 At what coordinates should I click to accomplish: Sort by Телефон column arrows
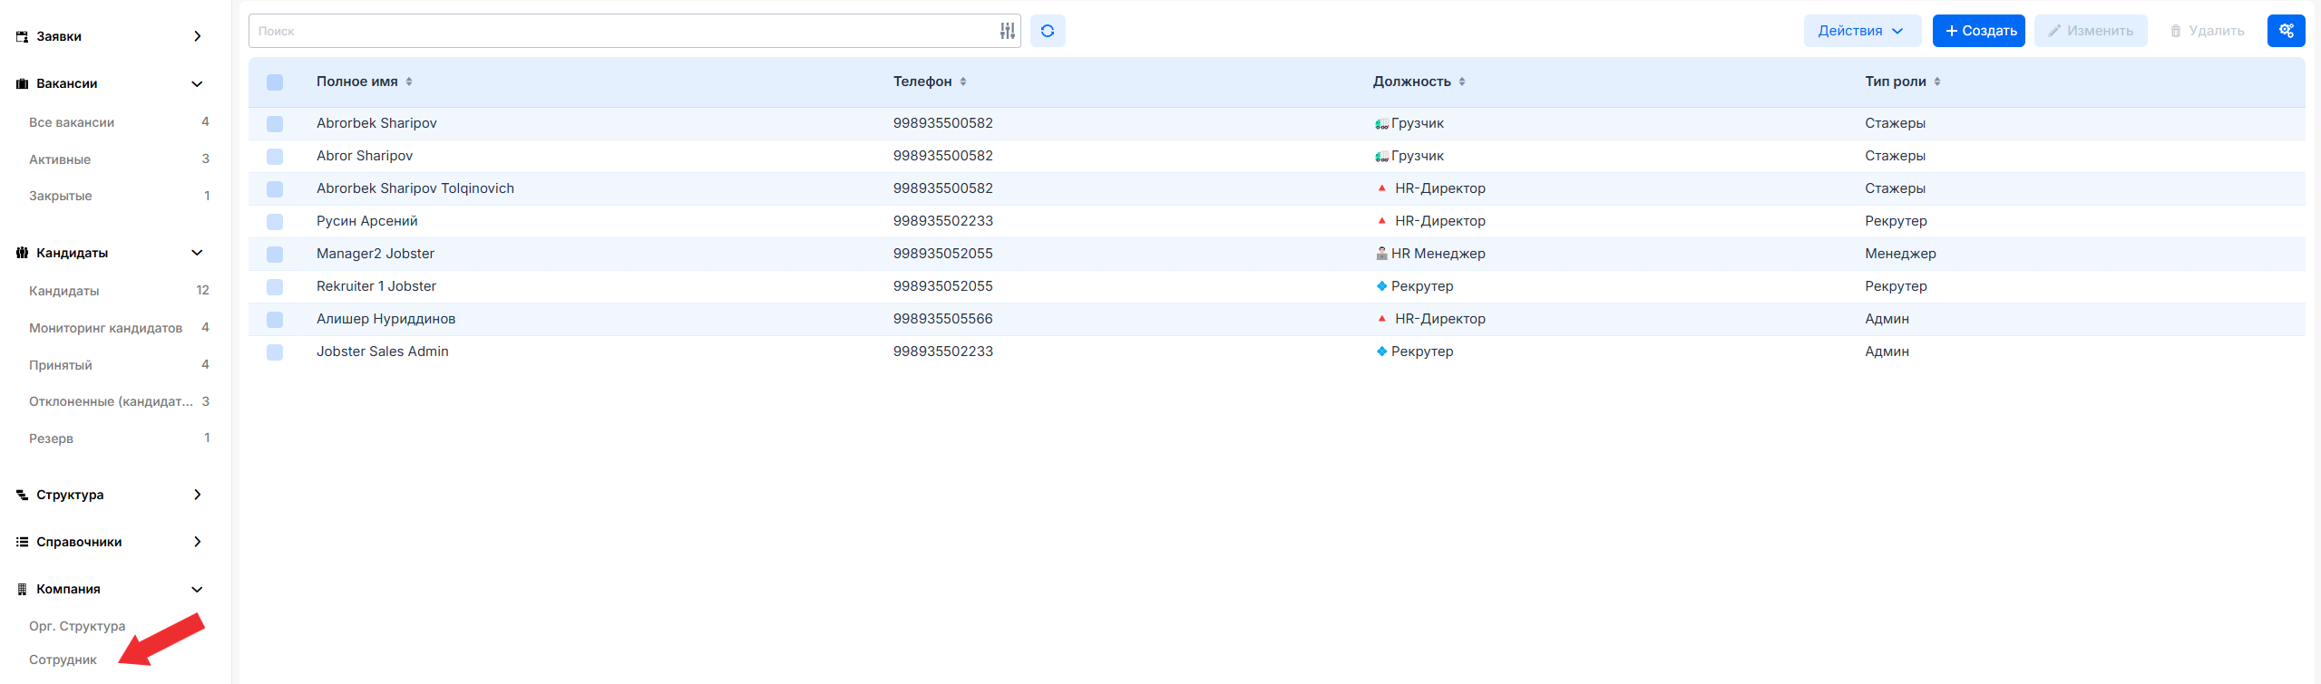(963, 82)
